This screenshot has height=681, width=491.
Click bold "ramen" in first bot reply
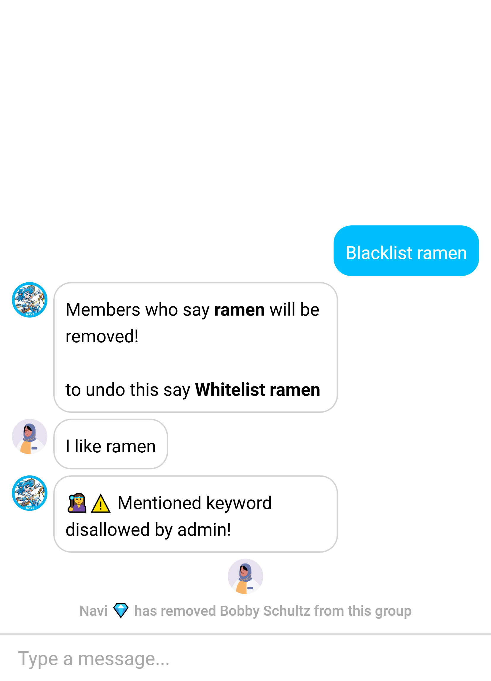[x=239, y=310]
